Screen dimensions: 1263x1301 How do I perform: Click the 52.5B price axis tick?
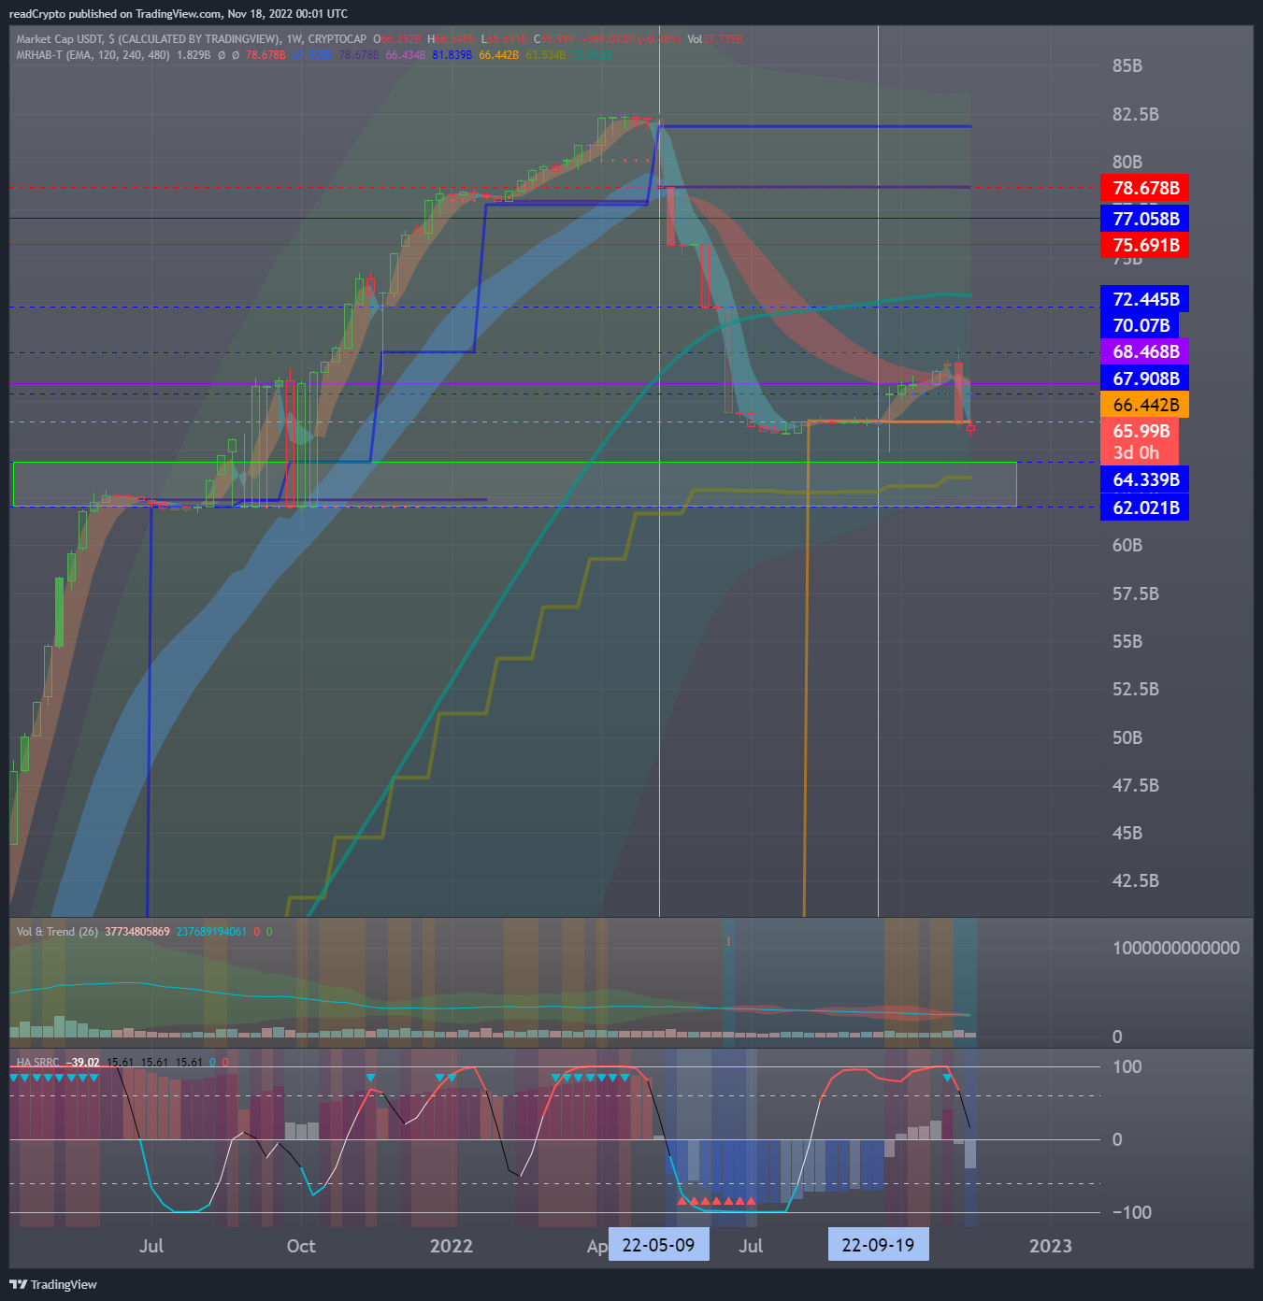point(1136,689)
